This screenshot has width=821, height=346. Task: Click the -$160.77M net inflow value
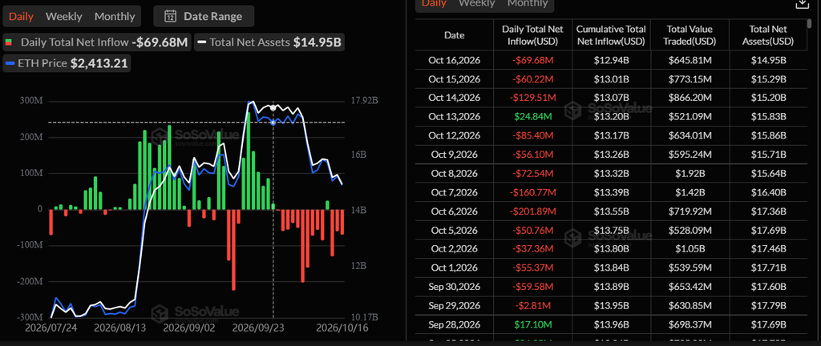533,192
